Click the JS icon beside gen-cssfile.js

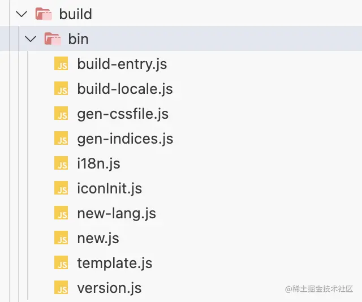pos(61,114)
